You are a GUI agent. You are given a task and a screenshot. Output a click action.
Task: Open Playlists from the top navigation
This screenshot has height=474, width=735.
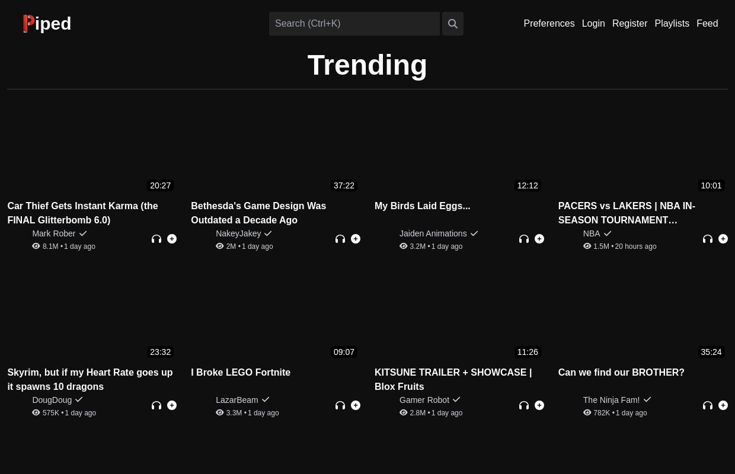tap(672, 24)
